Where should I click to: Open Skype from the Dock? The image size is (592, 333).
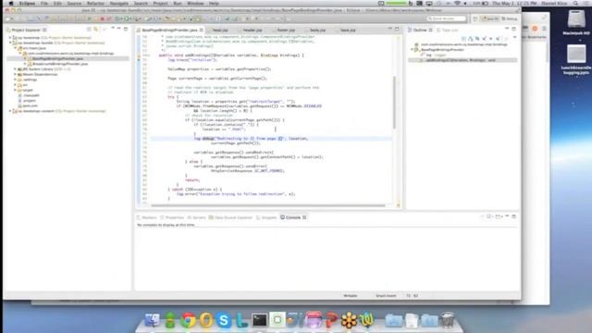(224, 320)
